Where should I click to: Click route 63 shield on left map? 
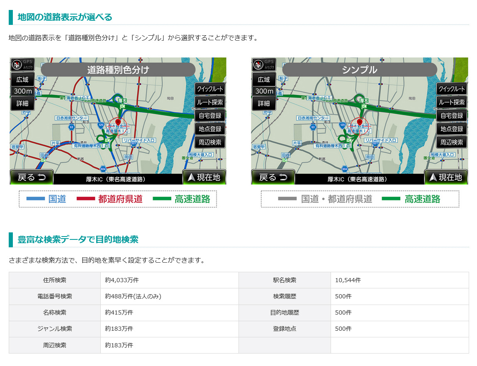coord(71,127)
